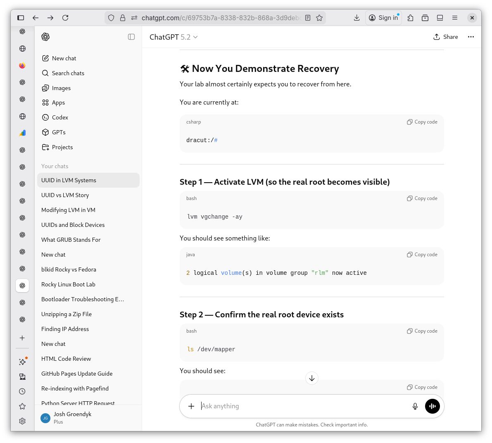Open the Josh Groendyk account menu
This screenshot has width=492, height=443.
[x=72, y=417]
